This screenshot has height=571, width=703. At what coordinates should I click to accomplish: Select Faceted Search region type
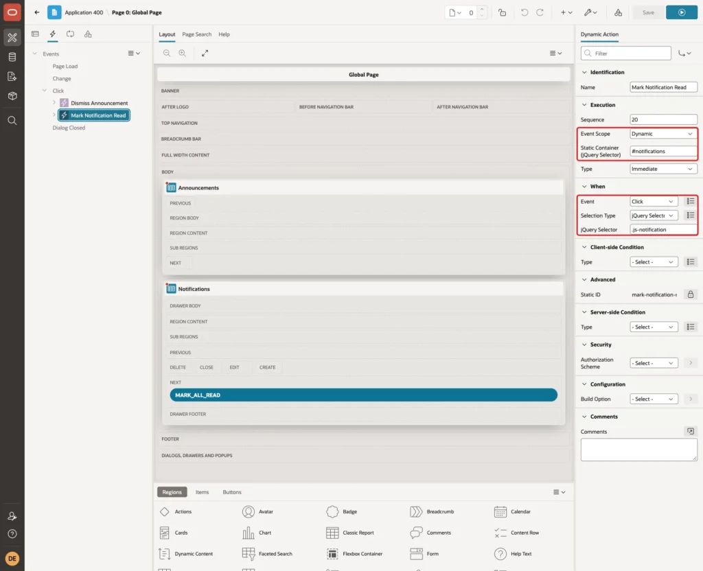pyautogui.click(x=267, y=554)
